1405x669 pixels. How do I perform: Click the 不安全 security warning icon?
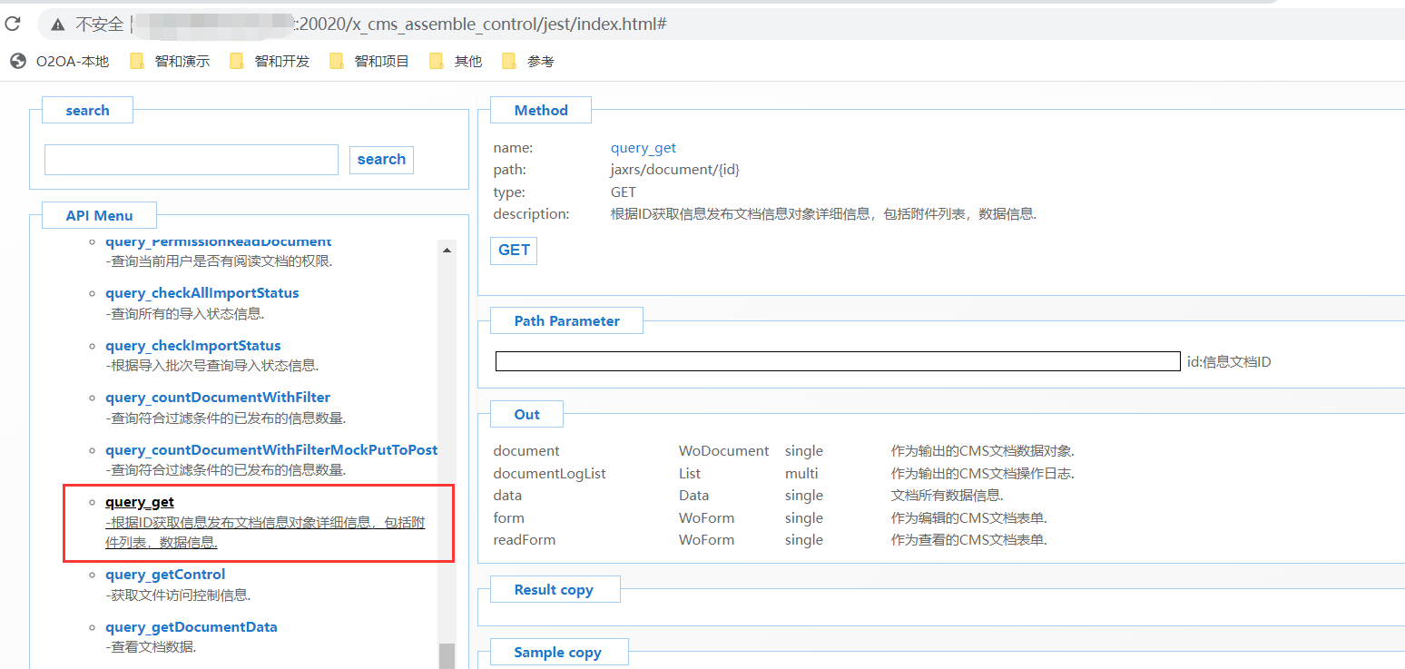pos(59,25)
